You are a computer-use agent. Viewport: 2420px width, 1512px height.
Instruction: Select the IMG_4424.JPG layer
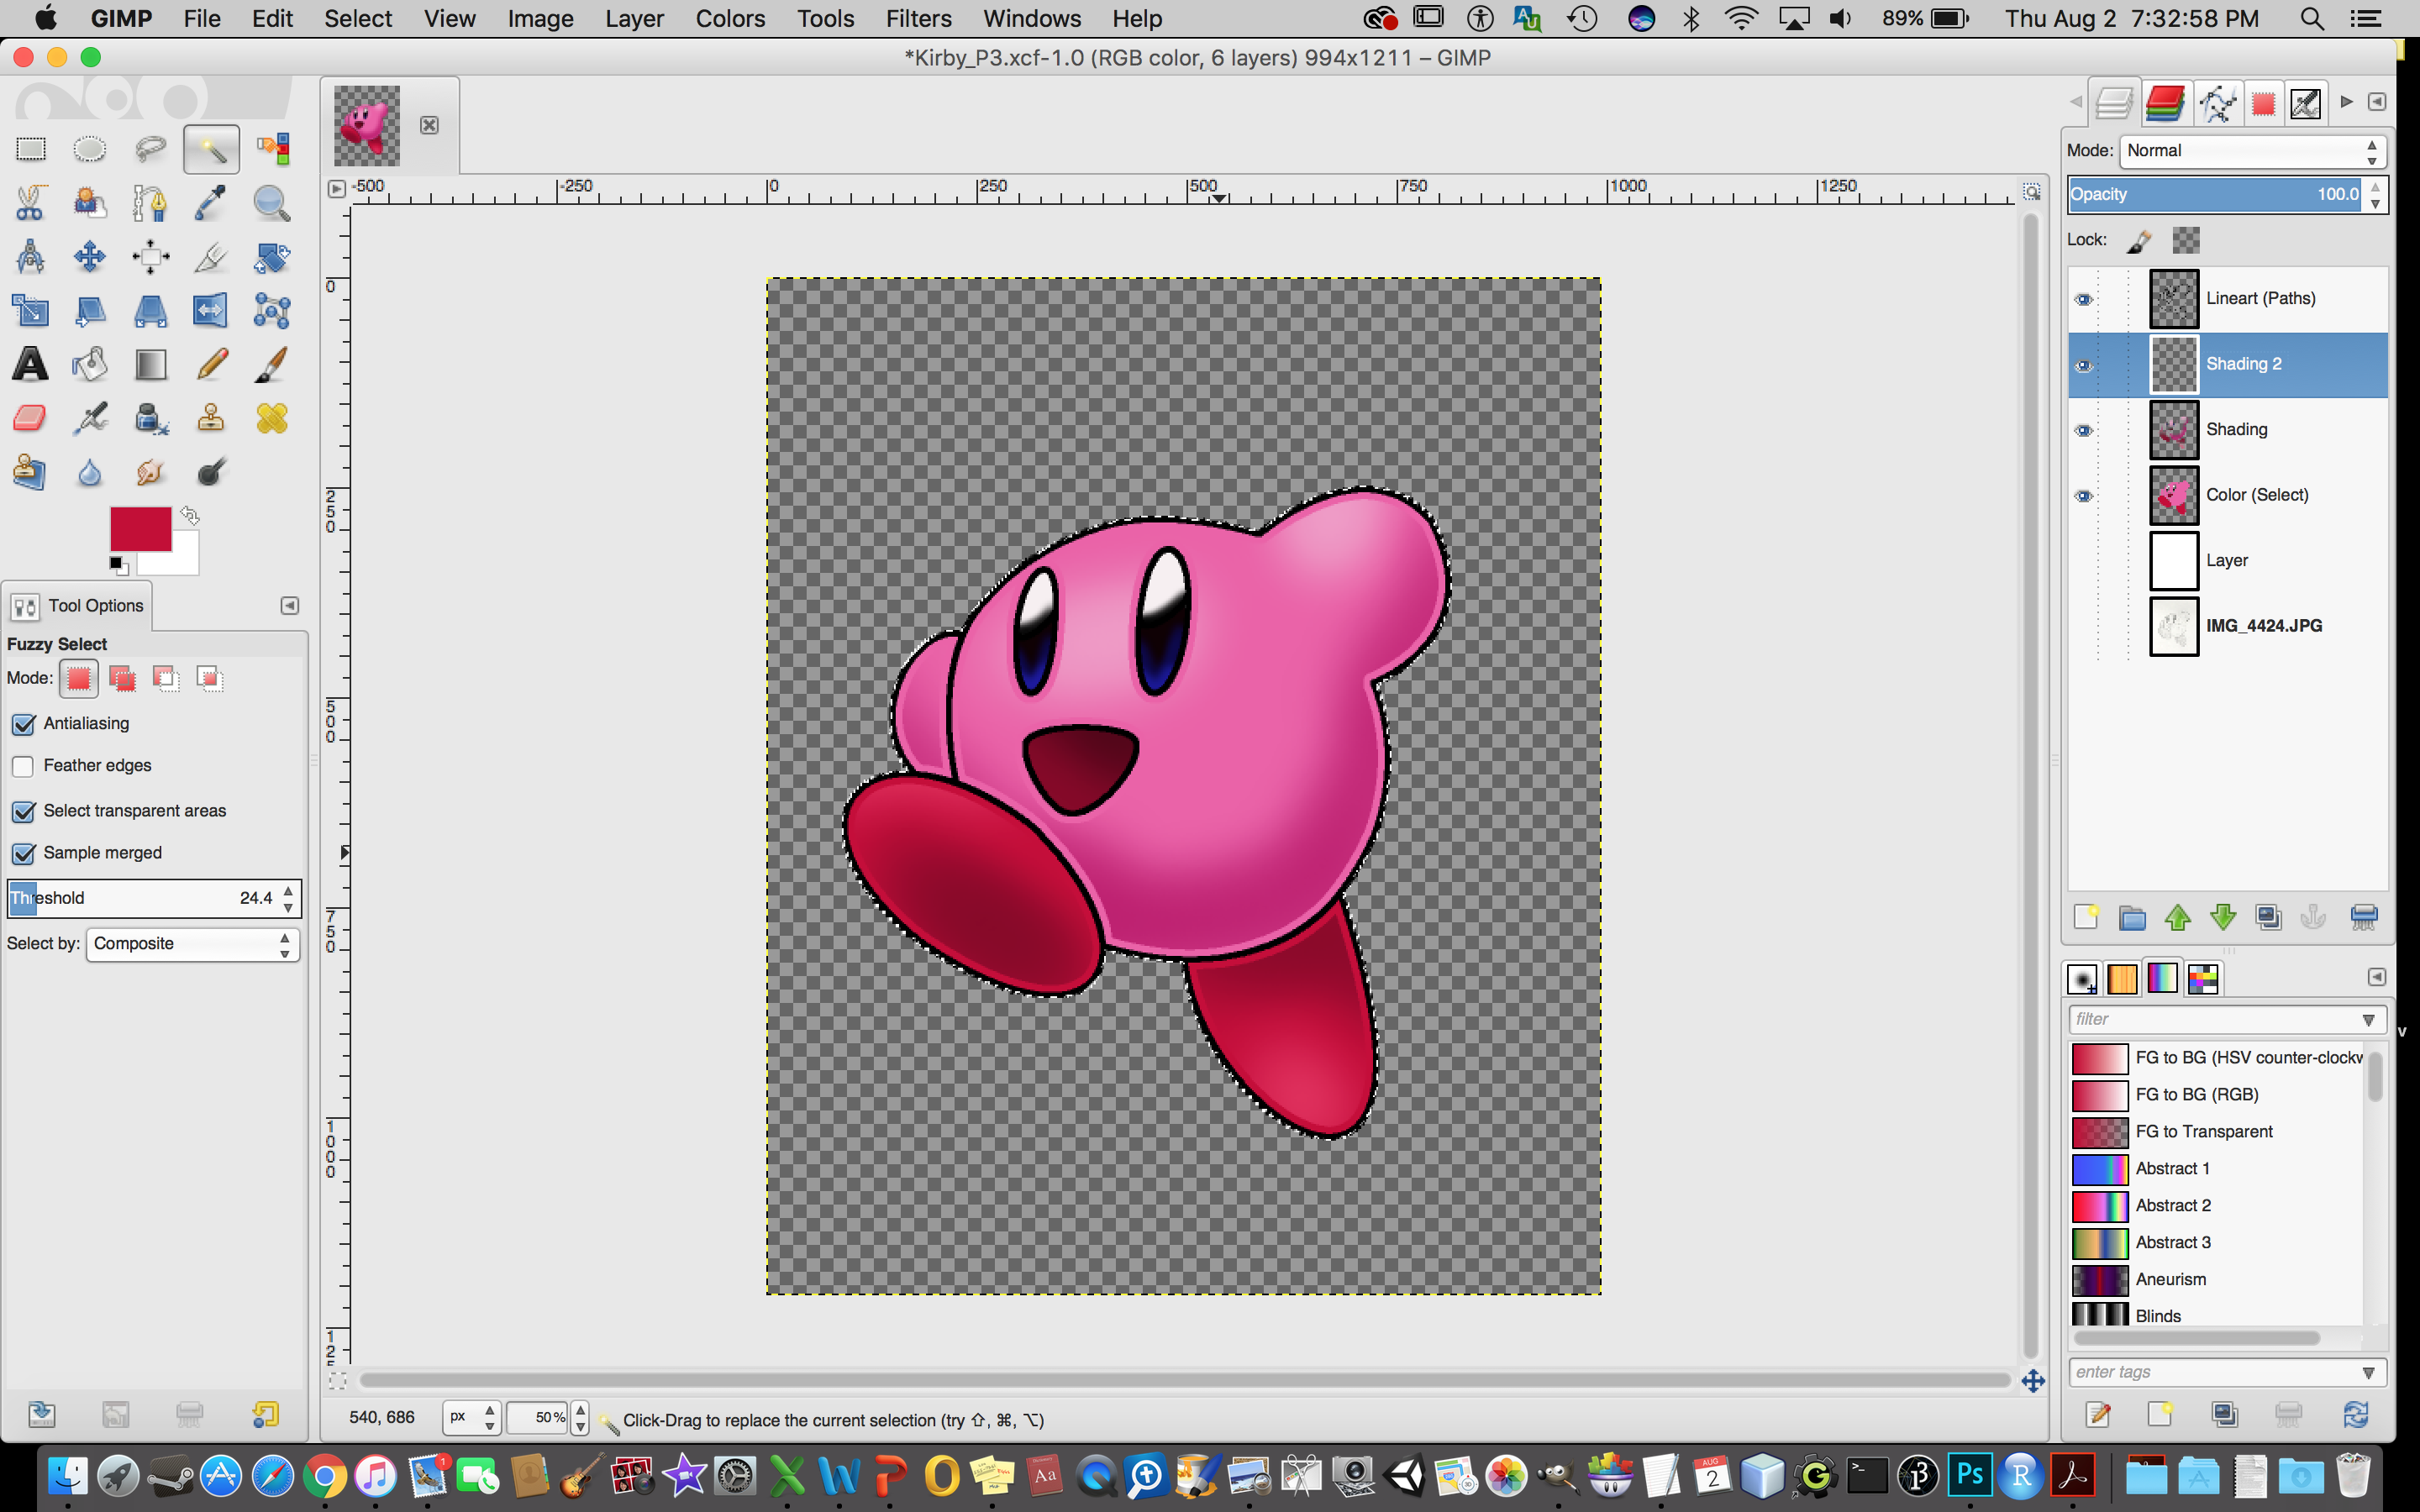pyautogui.click(x=2228, y=626)
